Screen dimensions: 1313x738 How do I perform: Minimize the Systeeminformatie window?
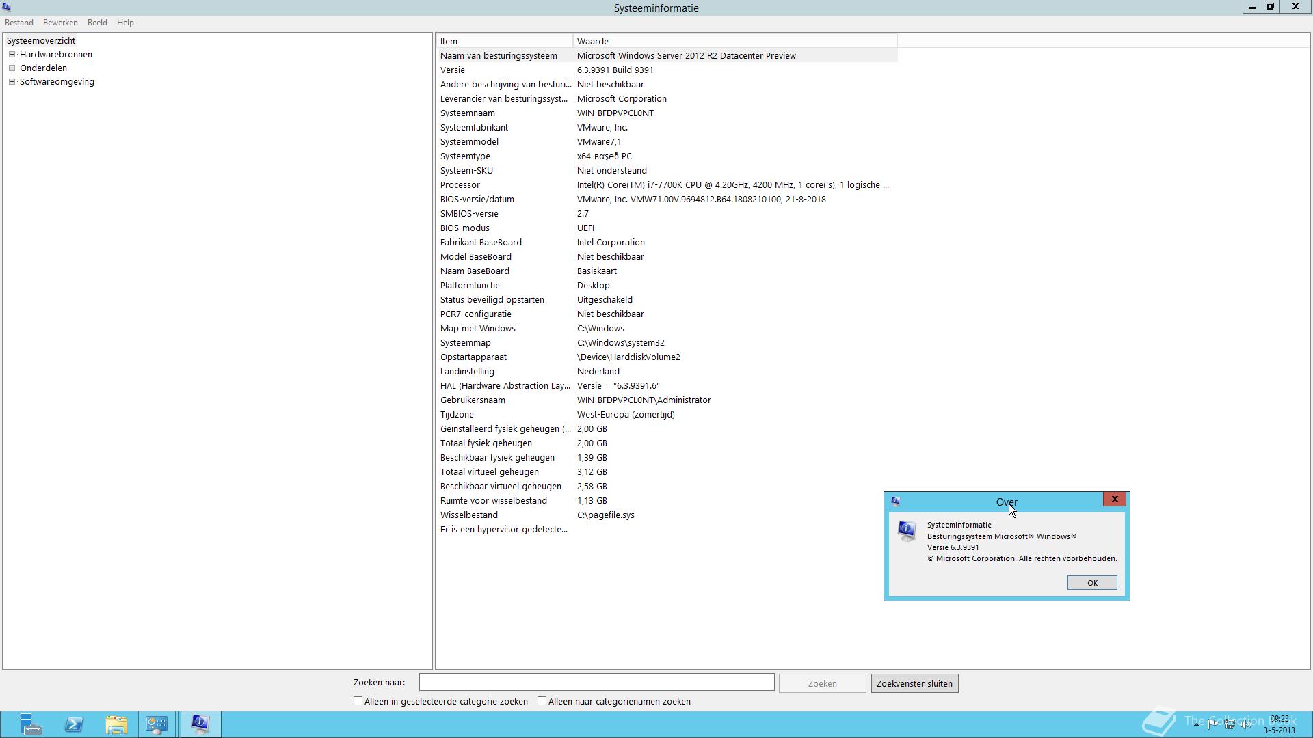1251,7
